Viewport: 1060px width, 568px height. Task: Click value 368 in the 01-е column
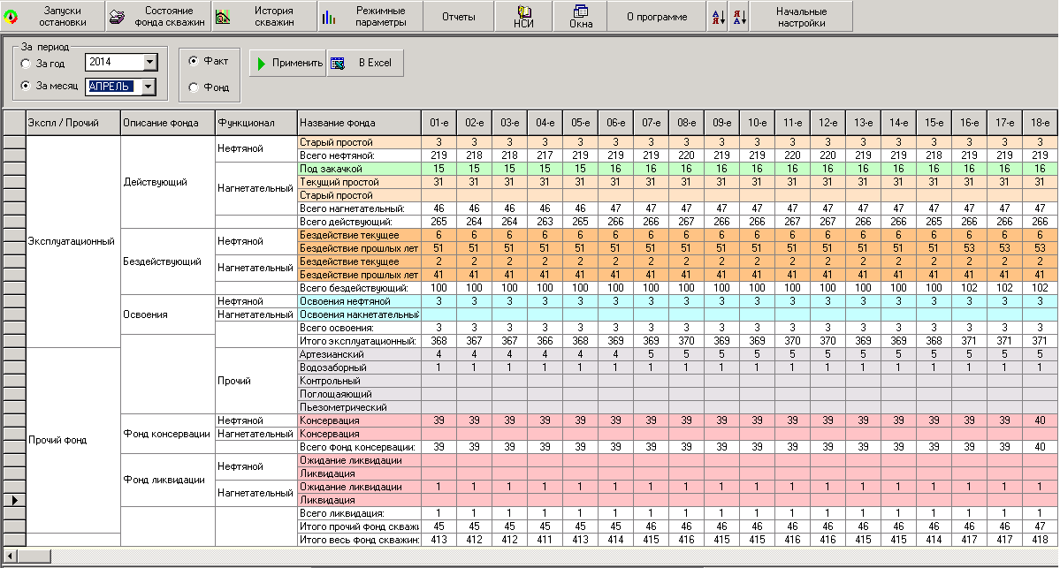click(438, 341)
